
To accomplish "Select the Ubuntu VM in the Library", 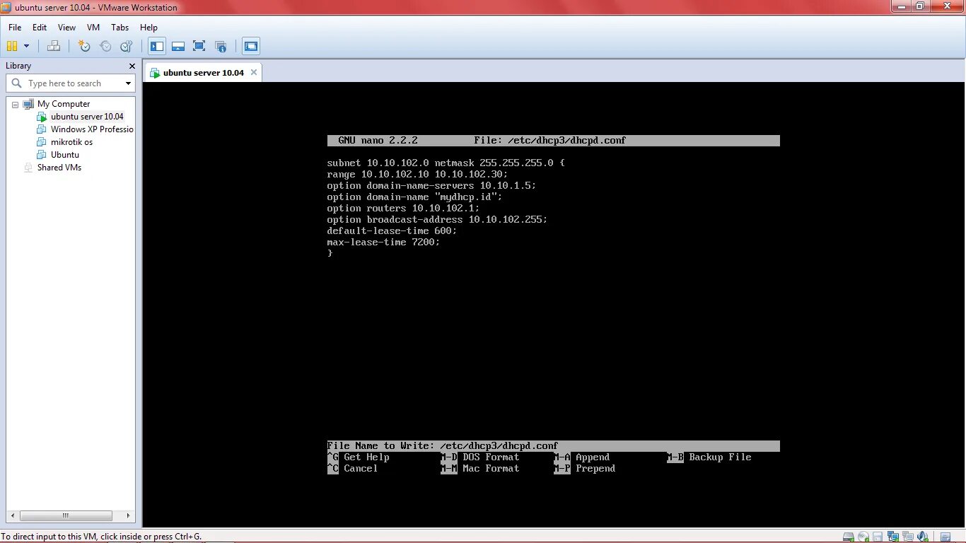I will click(x=65, y=155).
